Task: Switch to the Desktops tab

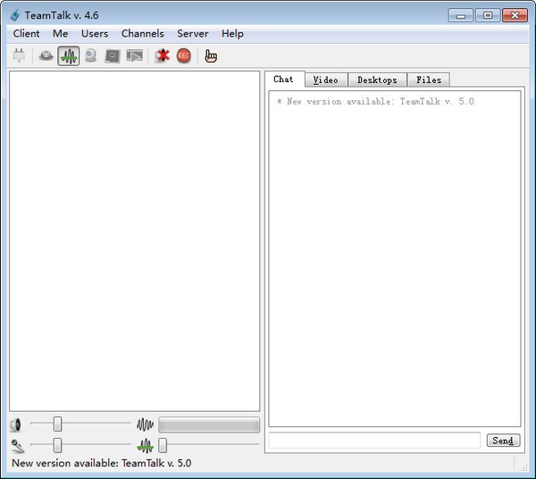Action: 377,80
